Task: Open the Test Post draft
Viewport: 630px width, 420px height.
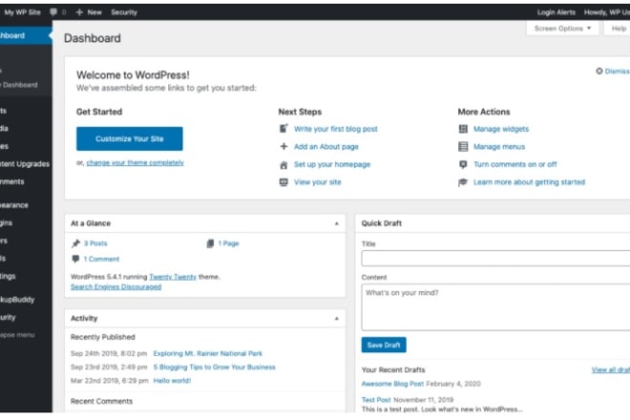Action: click(376, 400)
